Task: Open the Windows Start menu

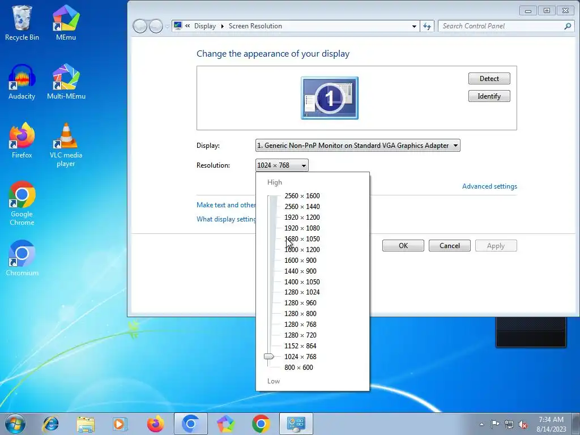Action: pos(15,424)
